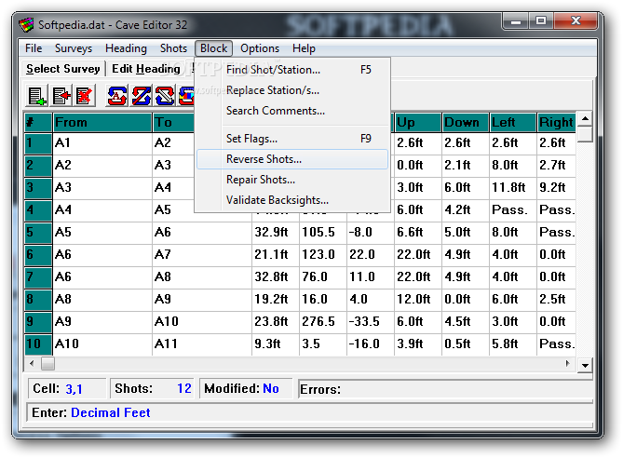Click azimuth cell 123.0 in row 6
The width and height of the screenshot is (623, 458).
point(322,255)
